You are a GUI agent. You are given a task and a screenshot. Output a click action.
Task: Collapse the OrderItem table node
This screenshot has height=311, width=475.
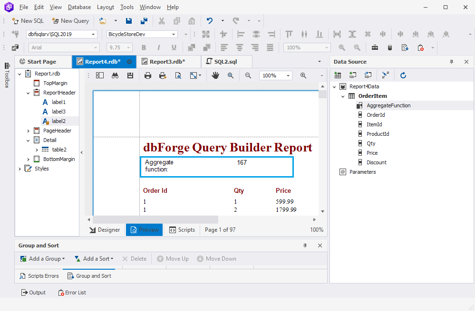pos(343,96)
